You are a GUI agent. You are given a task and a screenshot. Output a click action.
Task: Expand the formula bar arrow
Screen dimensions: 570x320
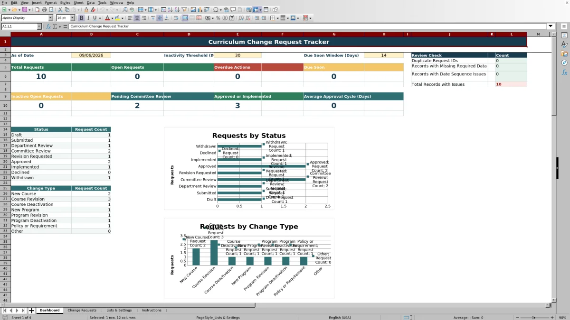pos(551,27)
